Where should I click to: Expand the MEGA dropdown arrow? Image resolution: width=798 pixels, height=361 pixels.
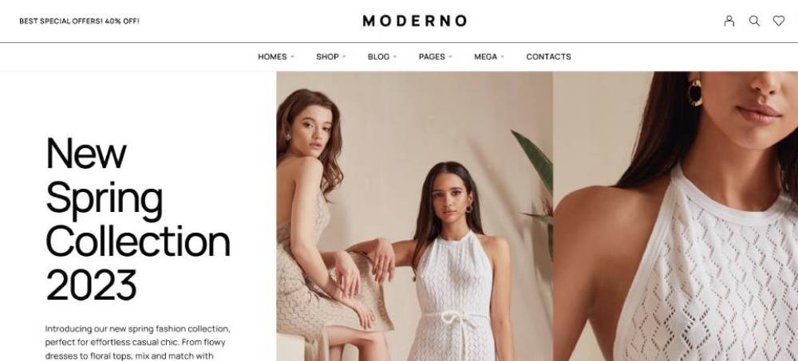pos(502,57)
